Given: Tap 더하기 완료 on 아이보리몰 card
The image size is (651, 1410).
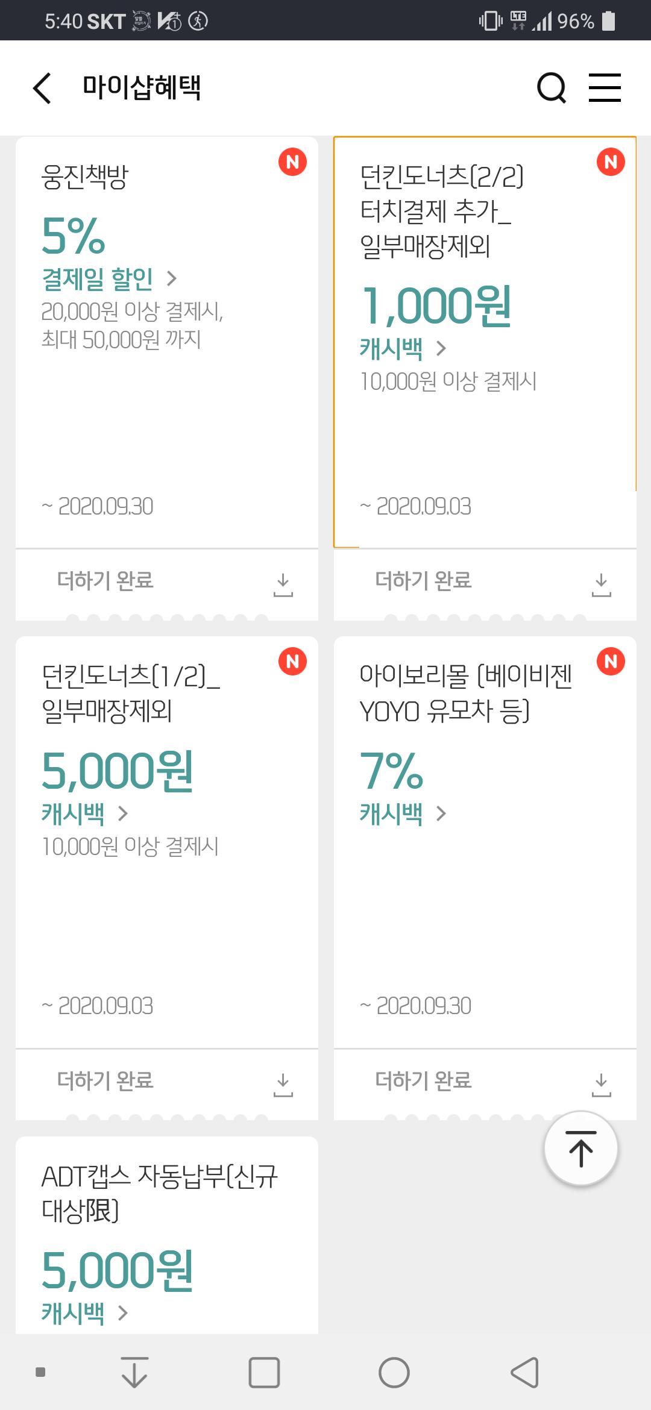Looking at the screenshot, I should (423, 1080).
